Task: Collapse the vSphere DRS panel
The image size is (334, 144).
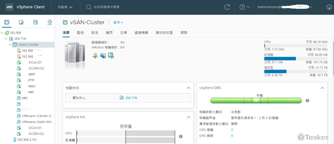Action: 323,88
